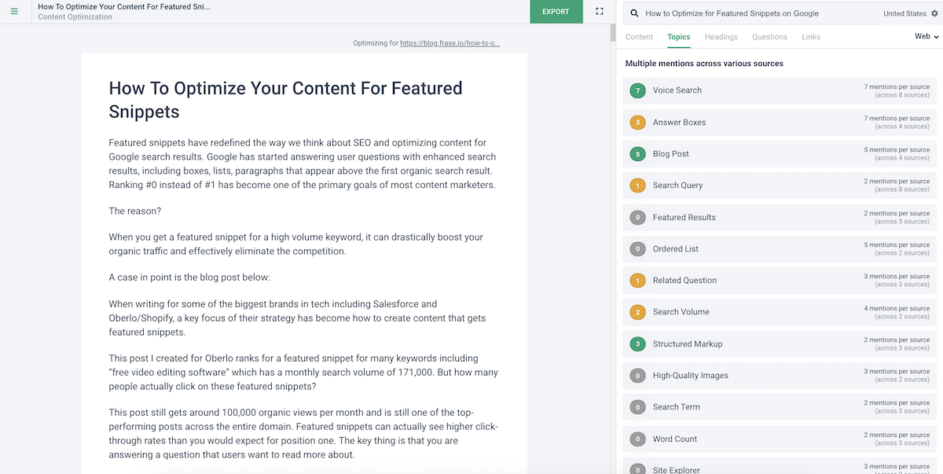This screenshot has height=474, width=943.
Task: Switch to the Content tab
Action: pyautogui.click(x=639, y=37)
